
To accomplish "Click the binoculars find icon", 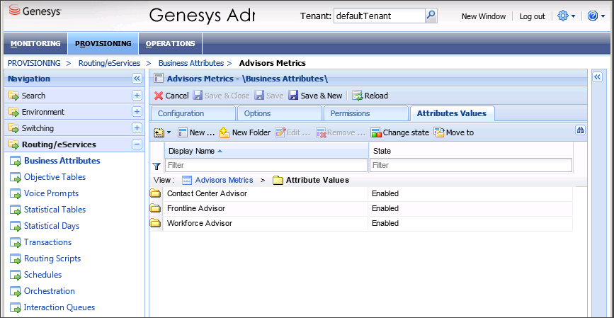I will 580,131.
